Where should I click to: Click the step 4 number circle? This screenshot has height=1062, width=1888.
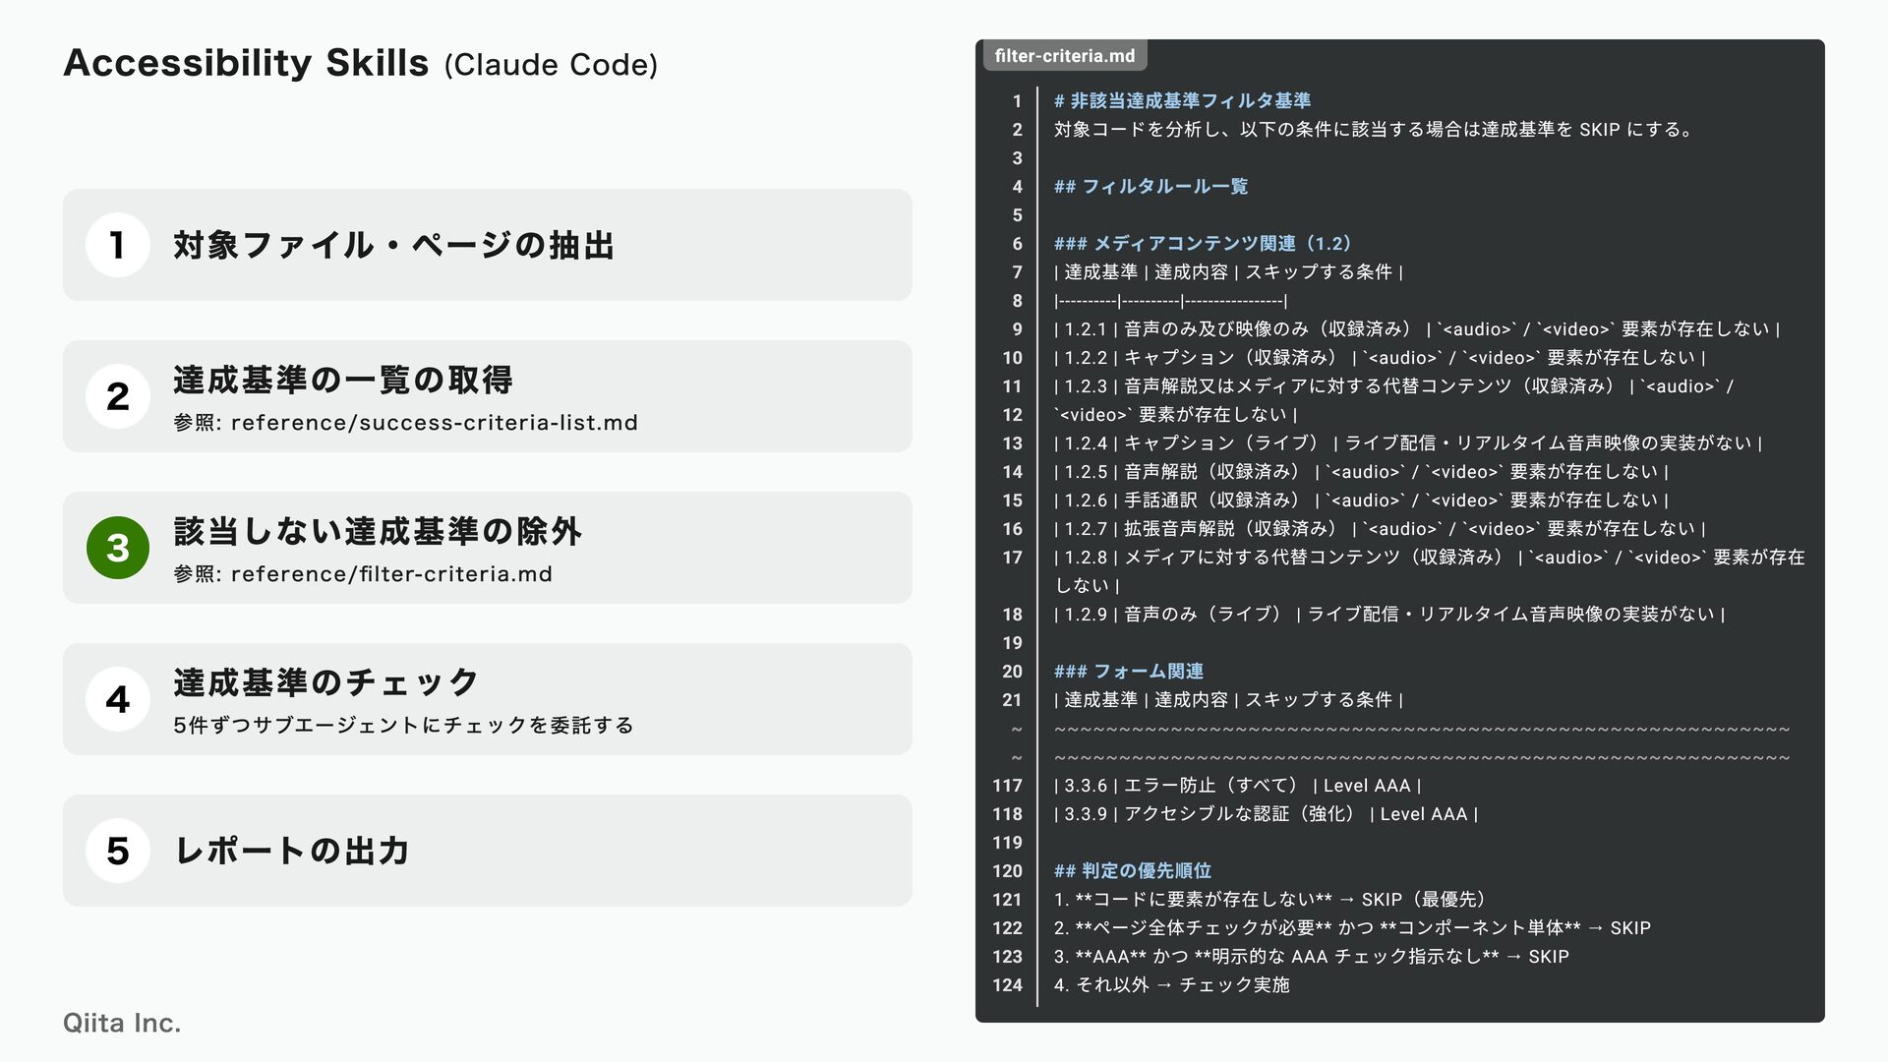[117, 699]
